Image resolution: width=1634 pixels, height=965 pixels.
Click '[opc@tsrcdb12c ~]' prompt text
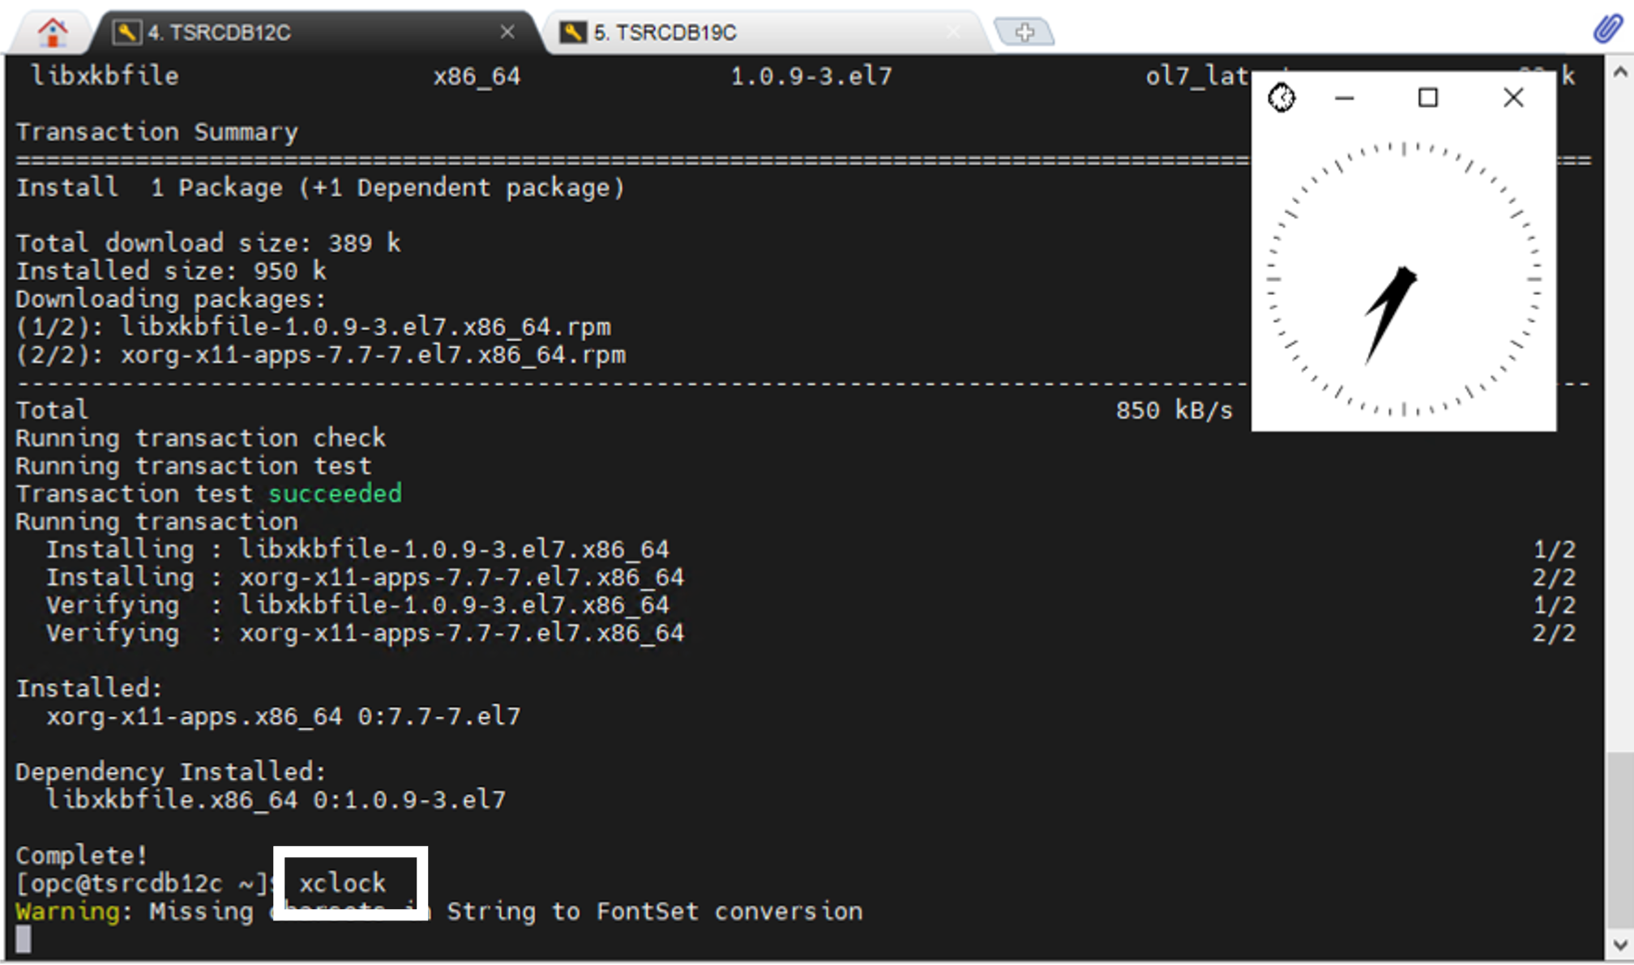tap(143, 883)
